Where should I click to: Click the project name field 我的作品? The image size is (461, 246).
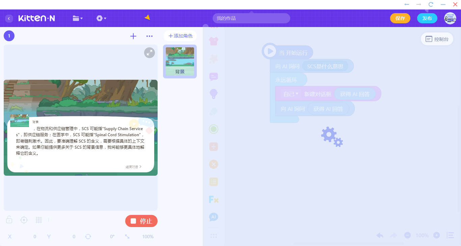251,18
